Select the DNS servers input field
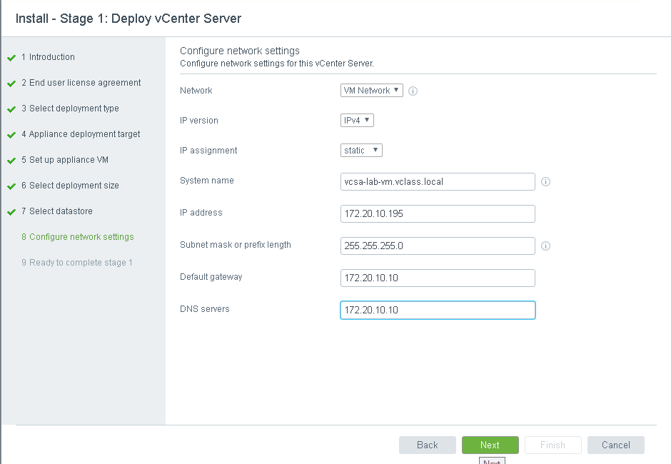 click(x=438, y=311)
